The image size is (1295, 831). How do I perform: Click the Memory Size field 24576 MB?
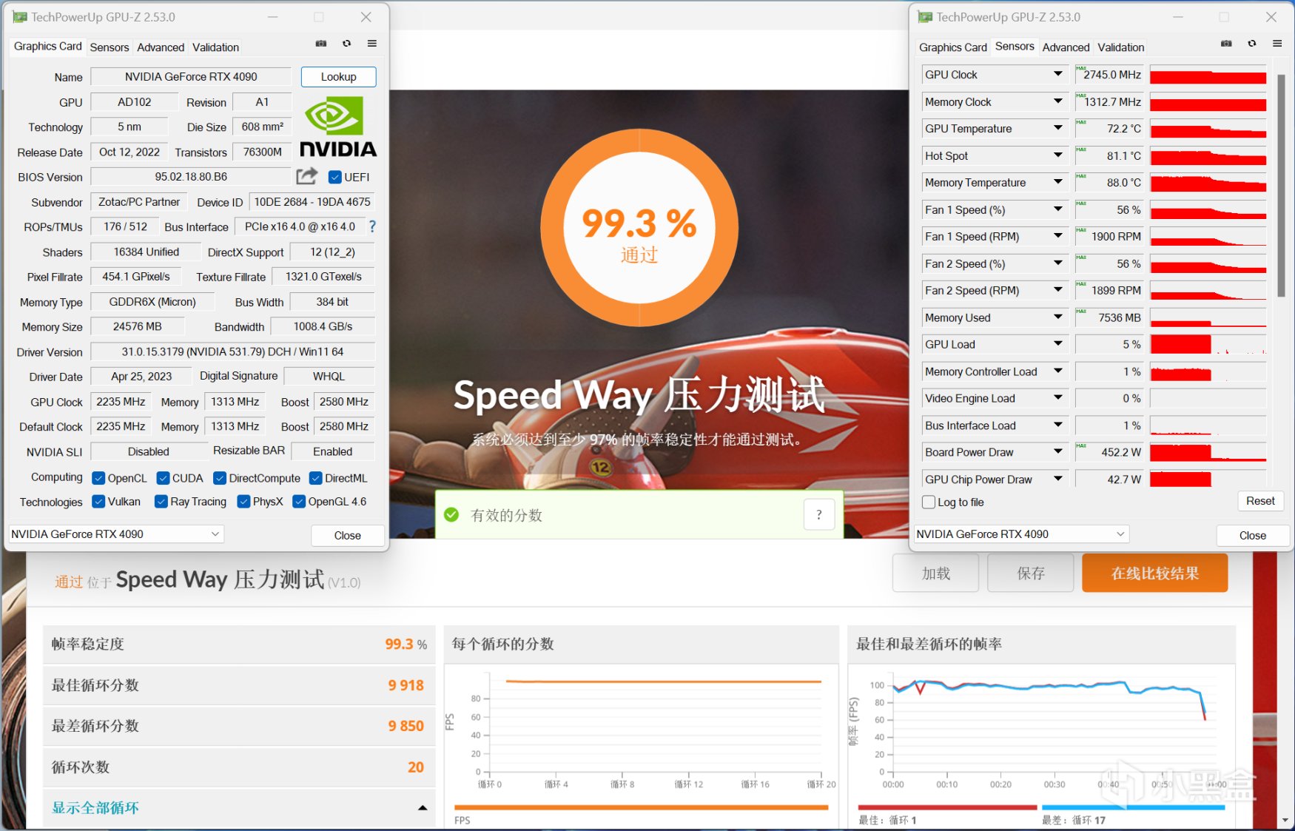[137, 327]
